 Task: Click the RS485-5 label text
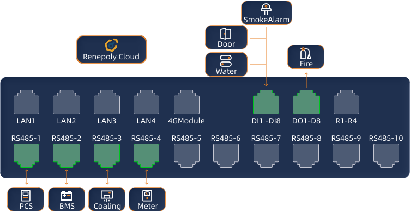coord(186,139)
